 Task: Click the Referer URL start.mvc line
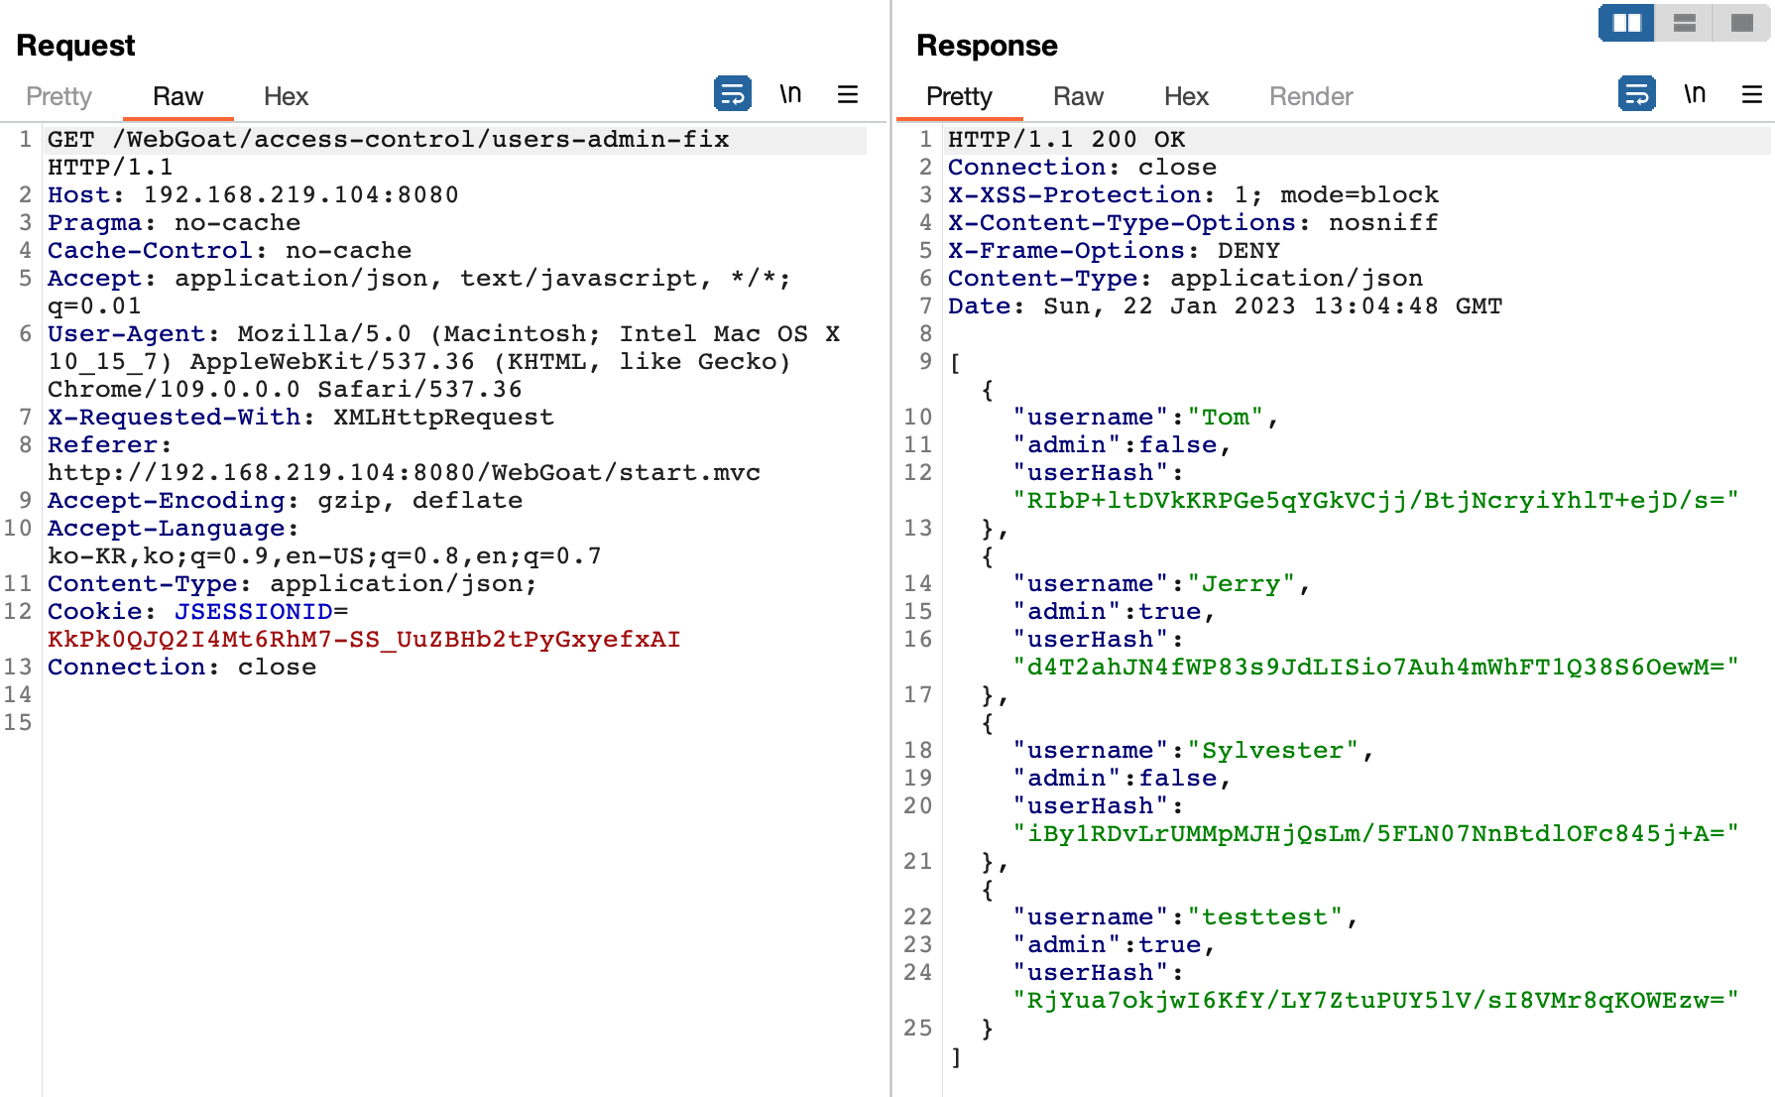click(x=404, y=473)
